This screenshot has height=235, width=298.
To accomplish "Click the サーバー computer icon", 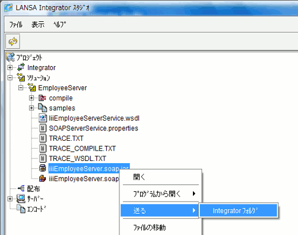I will pos(21,198).
